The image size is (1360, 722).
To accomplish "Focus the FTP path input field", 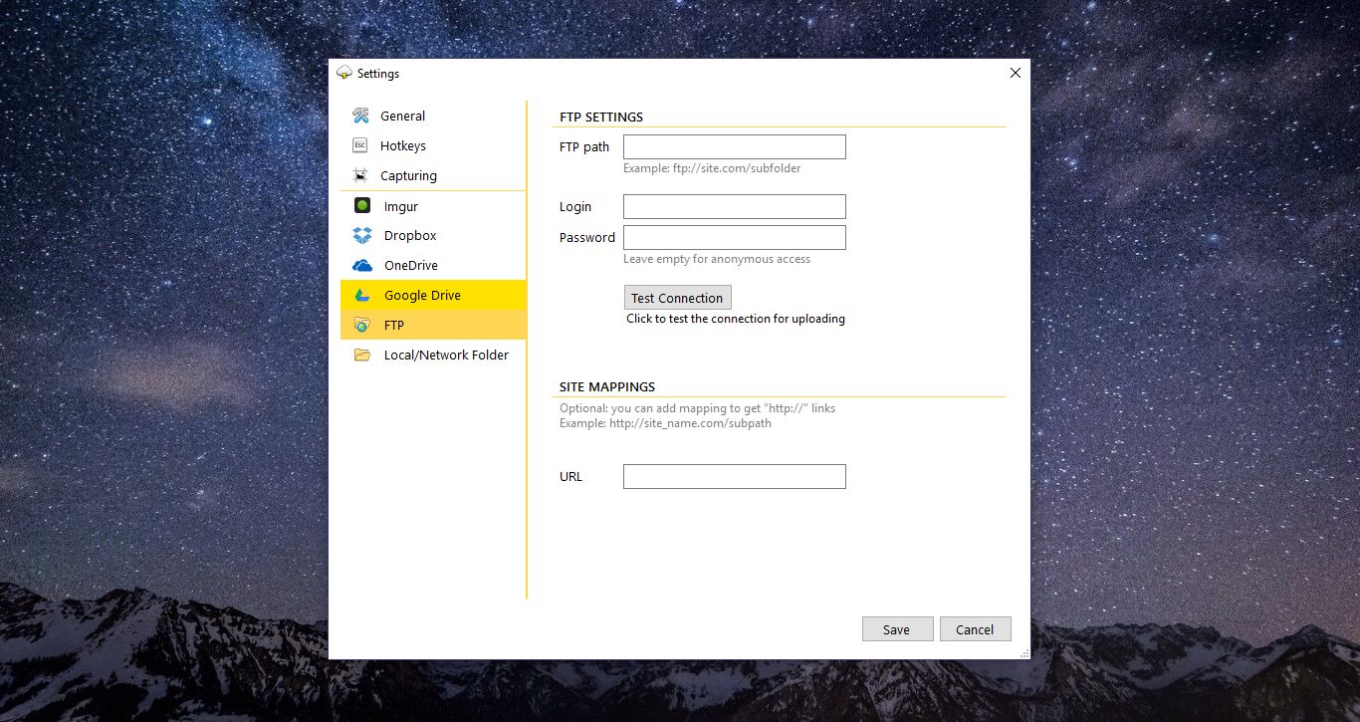I will pyautogui.click(x=735, y=147).
